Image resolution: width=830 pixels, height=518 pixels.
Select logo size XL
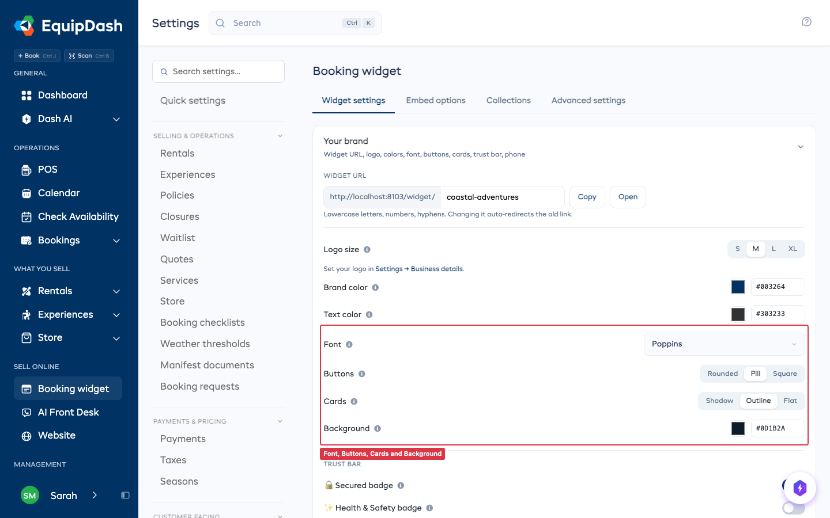(x=793, y=249)
